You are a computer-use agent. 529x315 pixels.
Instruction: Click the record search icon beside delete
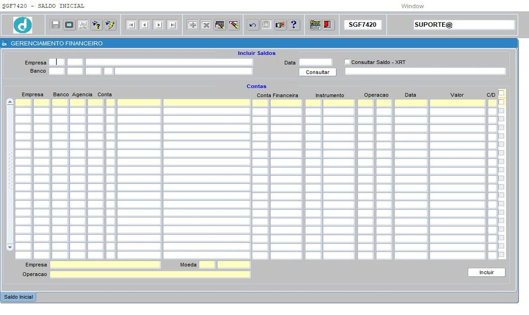point(220,25)
